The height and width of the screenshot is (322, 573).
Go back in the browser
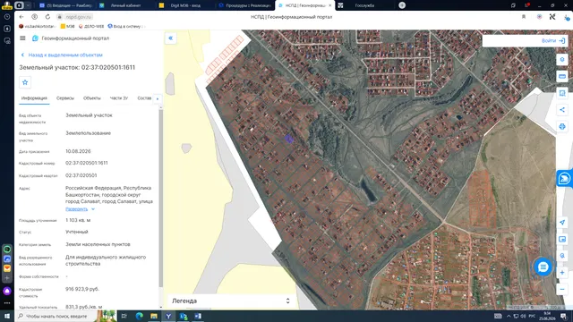click(21, 17)
